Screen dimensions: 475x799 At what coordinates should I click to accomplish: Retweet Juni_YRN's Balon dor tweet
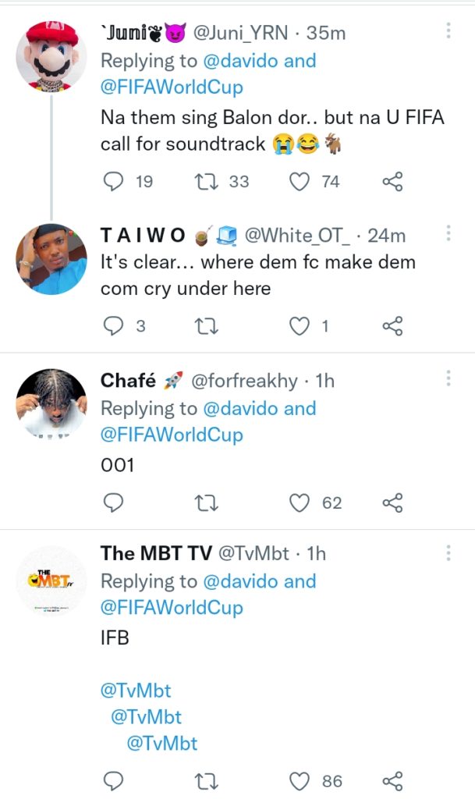pos(207,182)
